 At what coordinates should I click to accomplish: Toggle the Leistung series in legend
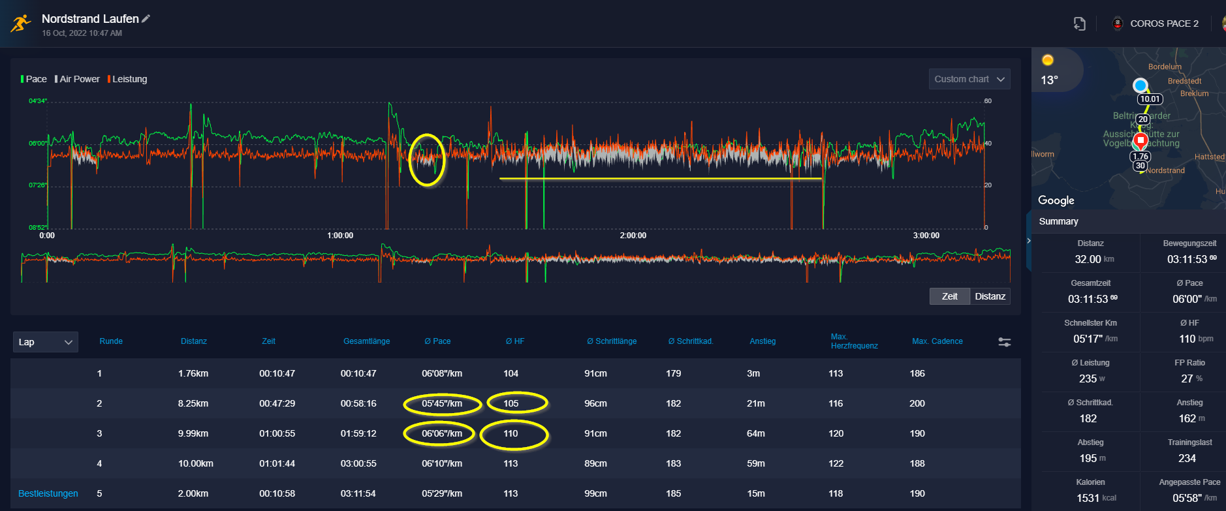tap(128, 79)
